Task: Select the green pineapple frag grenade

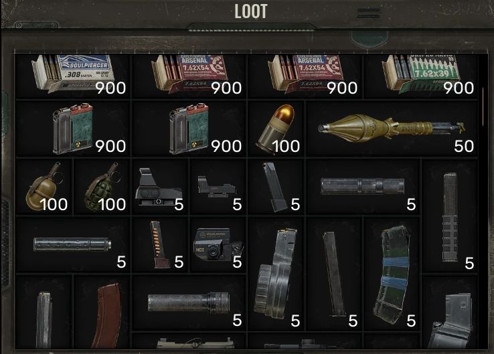Action: click(x=102, y=187)
